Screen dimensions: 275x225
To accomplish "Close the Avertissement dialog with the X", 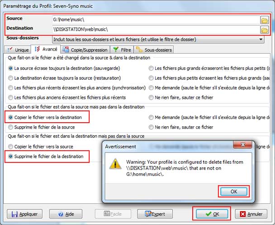I will coord(243,145).
